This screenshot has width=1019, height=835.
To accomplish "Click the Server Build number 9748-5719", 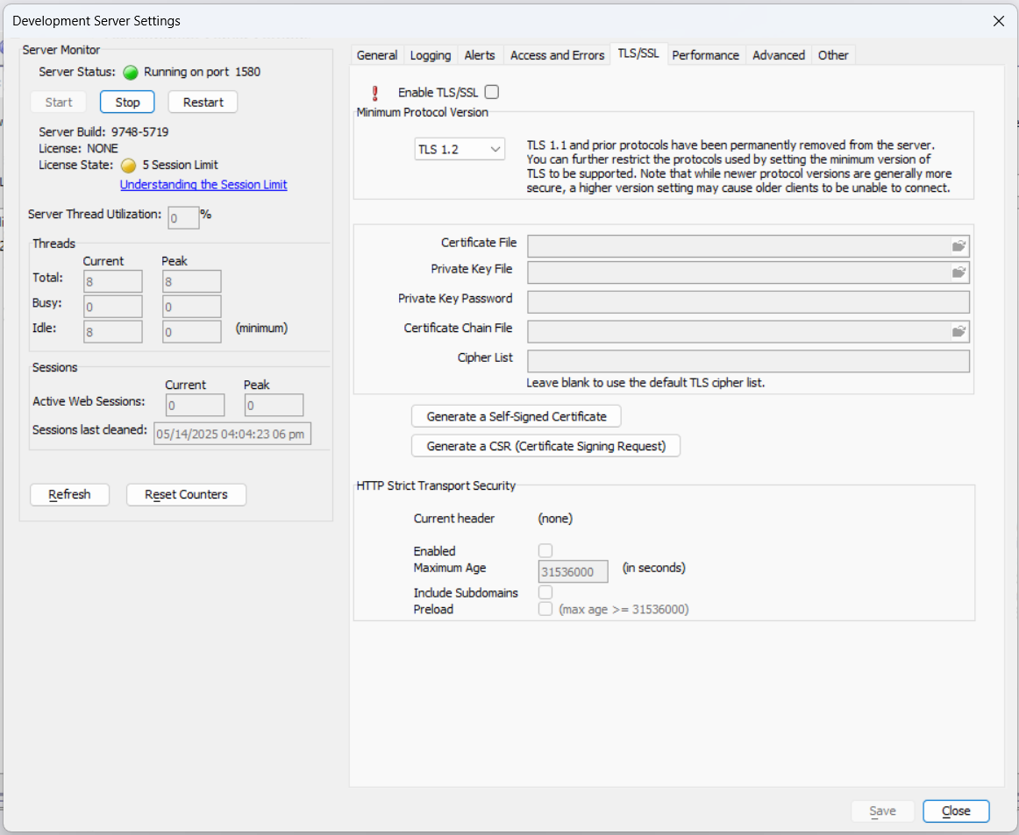I will pos(139,131).
